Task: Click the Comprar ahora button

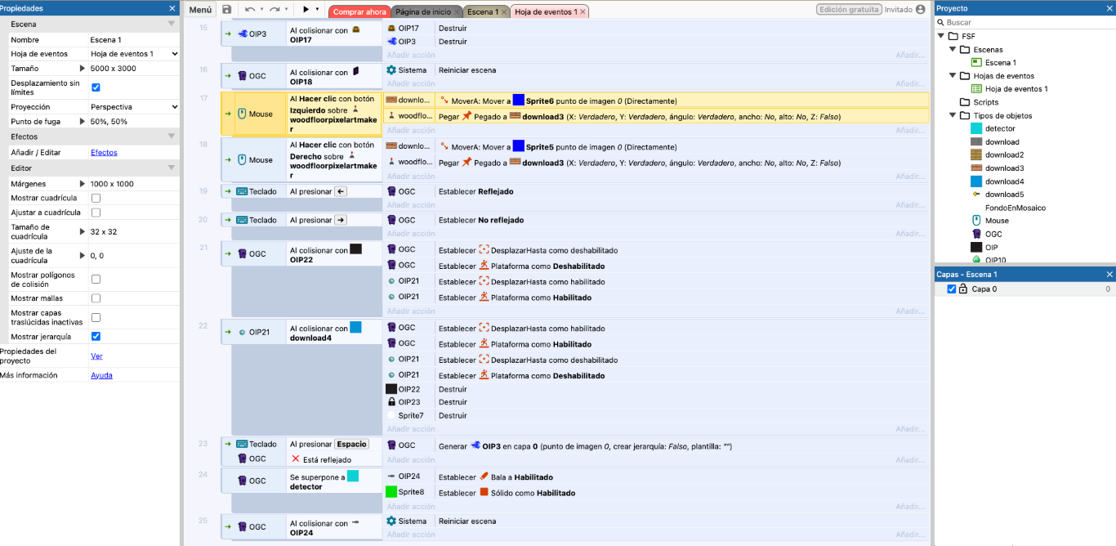Action: 359,12
